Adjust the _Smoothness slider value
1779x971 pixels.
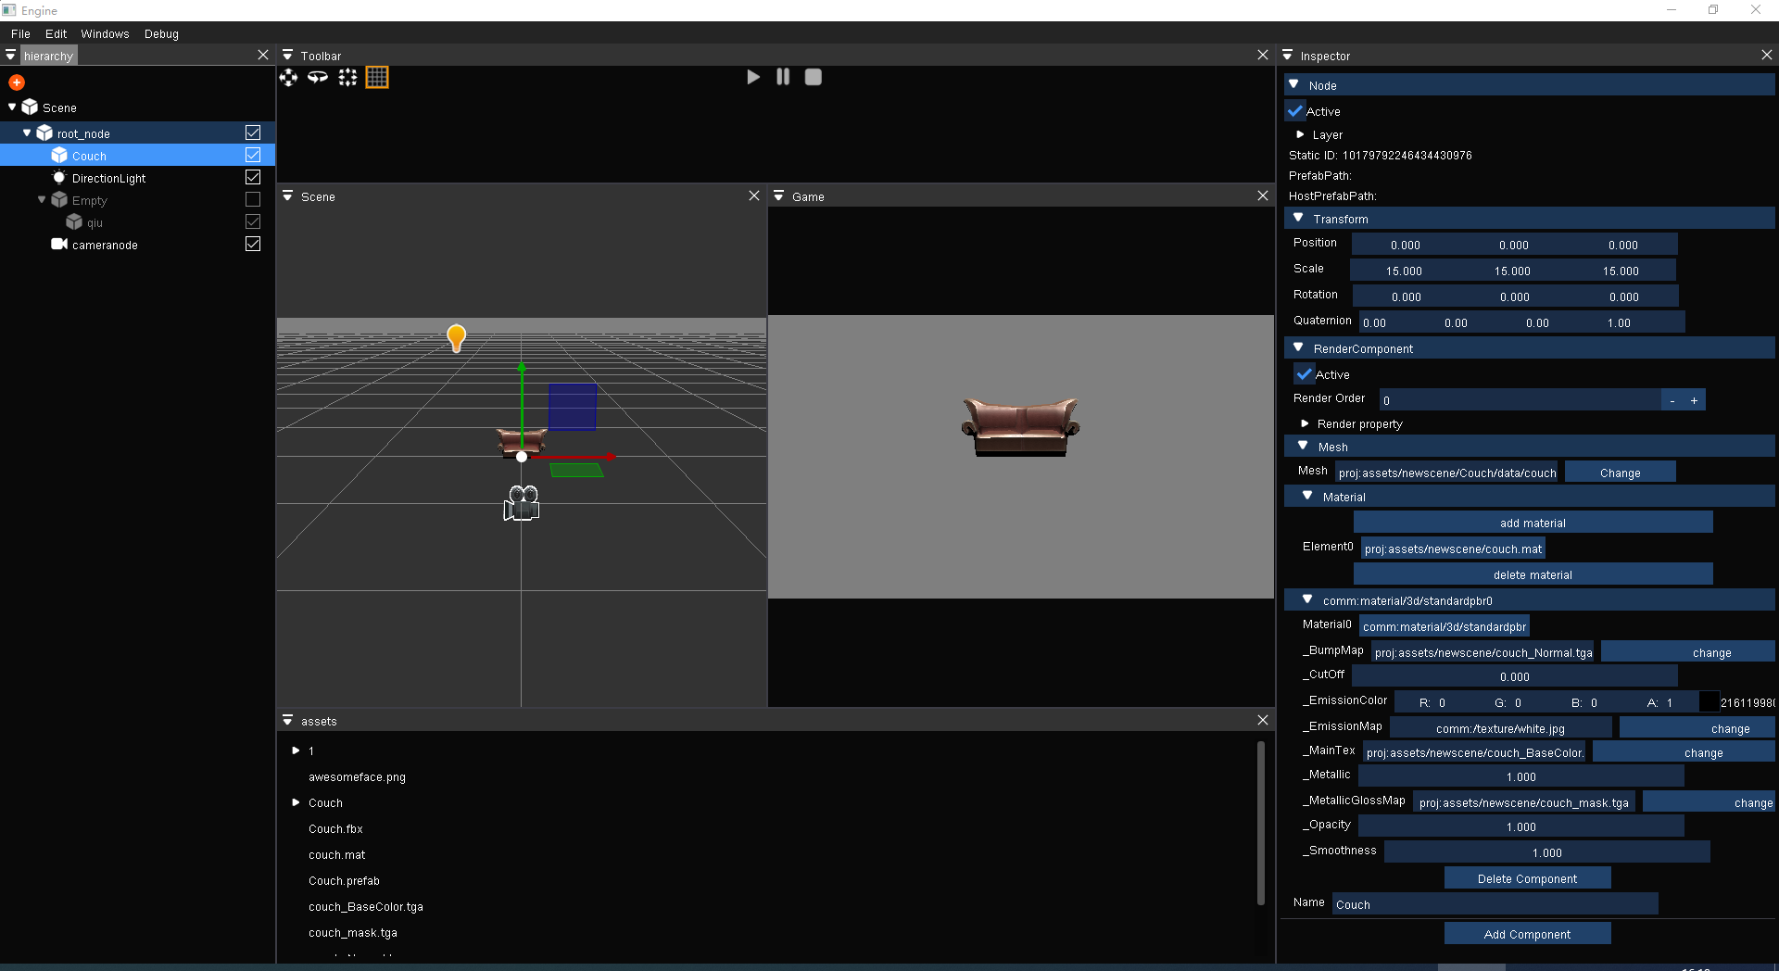tap(1546, 852)
